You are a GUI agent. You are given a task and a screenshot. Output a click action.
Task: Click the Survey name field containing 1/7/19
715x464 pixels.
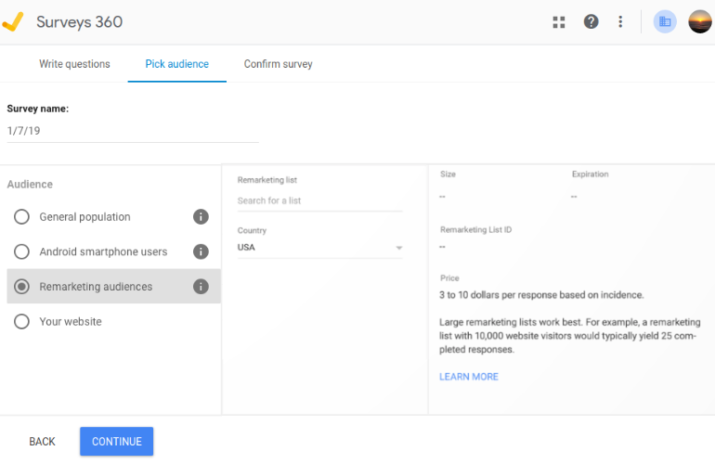(133, 131)
